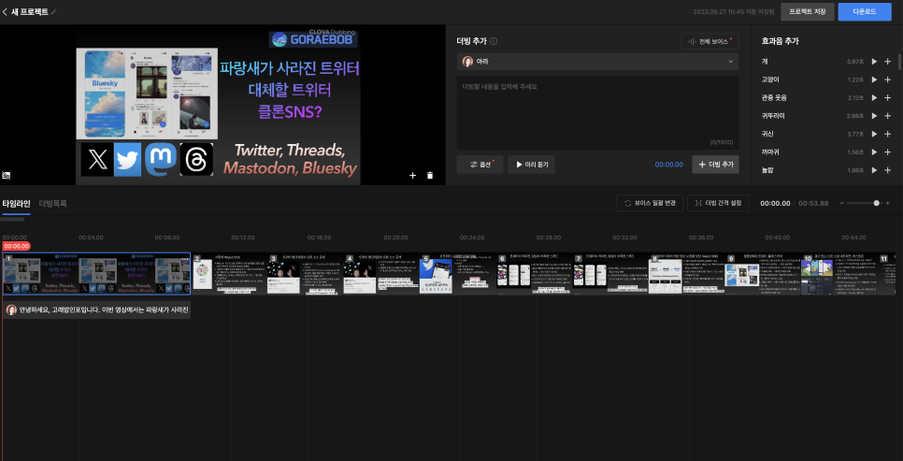Zoom out timeline with minus icon
Viewport: 903px width, 461px height.
841,204
